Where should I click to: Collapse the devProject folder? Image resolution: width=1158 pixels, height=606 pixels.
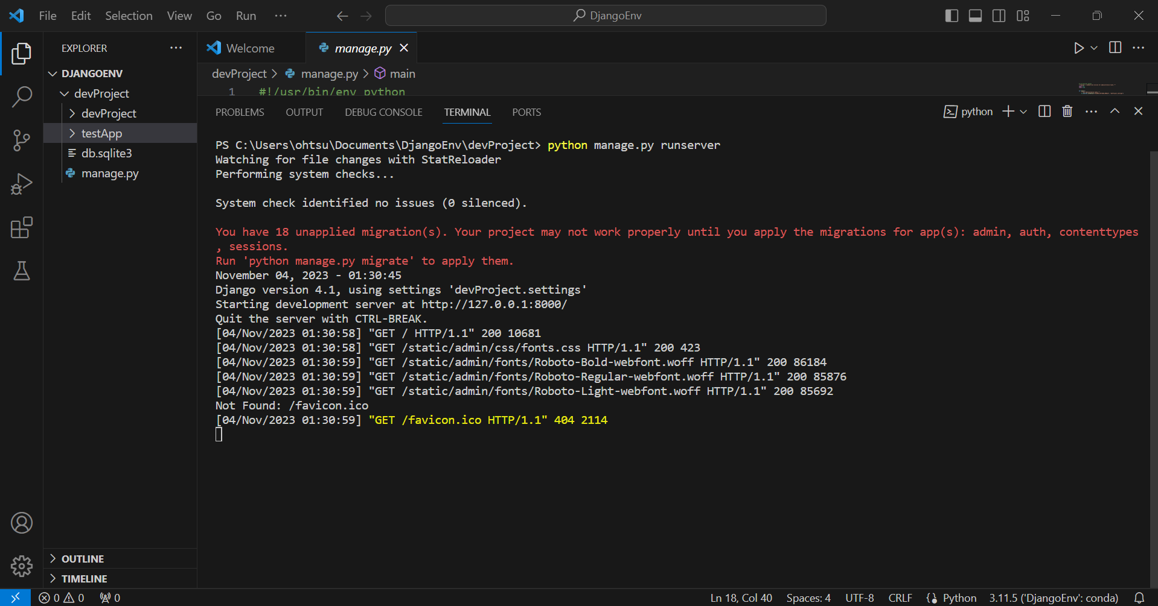[x=101, y=93]
